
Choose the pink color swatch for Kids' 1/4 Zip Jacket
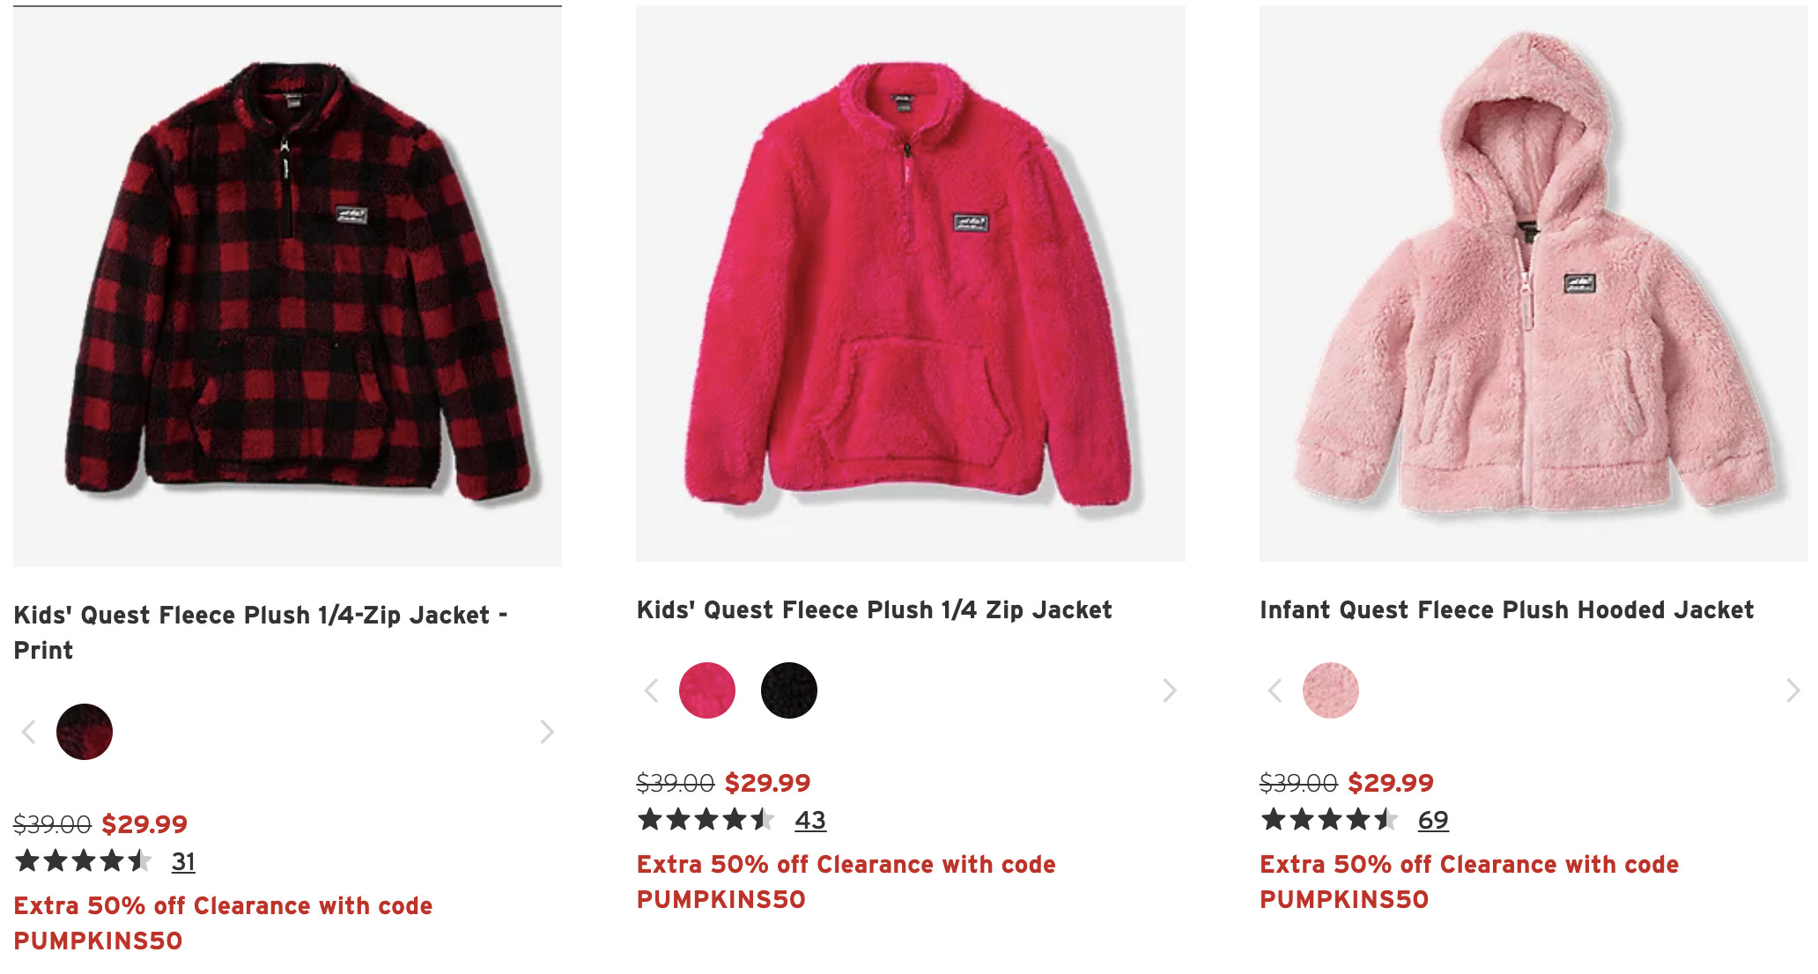pyautogui.click(x=707, y=690)
